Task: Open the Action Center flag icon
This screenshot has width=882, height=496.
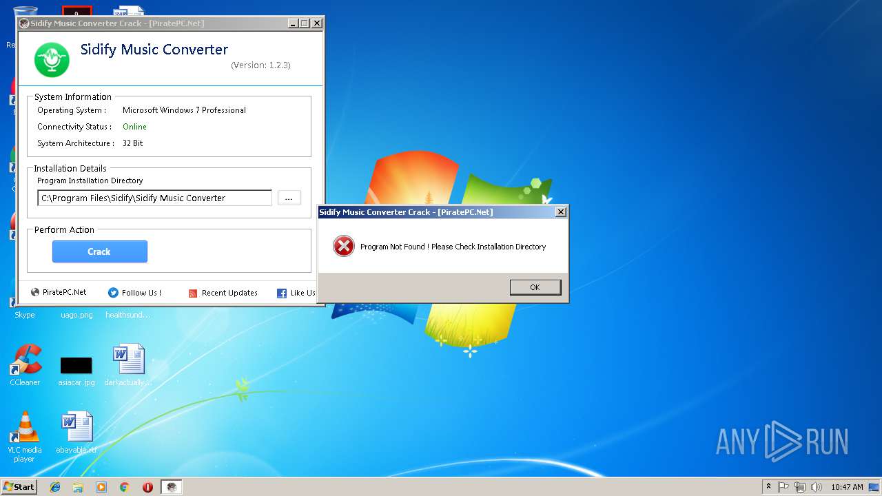Action: click(x=783, y=487)
